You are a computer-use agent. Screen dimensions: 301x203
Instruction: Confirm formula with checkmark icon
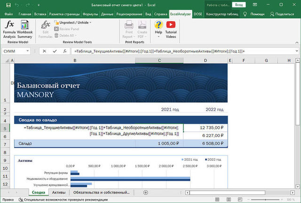click(x=55, y=51)
